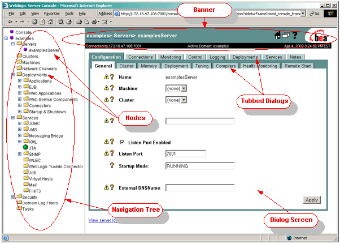The width and height of the screenshot is (340, 244).
Task: Open the Favorites menu
Action: coord(51,14)
